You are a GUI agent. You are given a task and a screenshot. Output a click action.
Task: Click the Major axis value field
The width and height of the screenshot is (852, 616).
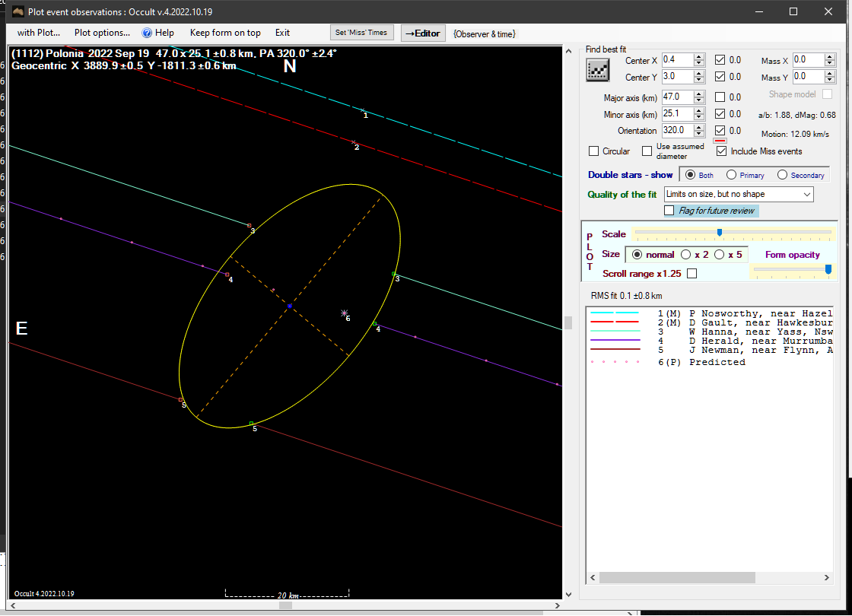[x=678, y=97]
